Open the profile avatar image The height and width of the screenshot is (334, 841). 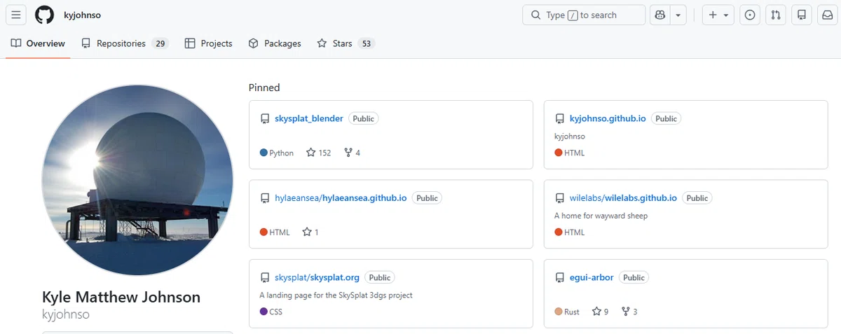pos(137,180)
